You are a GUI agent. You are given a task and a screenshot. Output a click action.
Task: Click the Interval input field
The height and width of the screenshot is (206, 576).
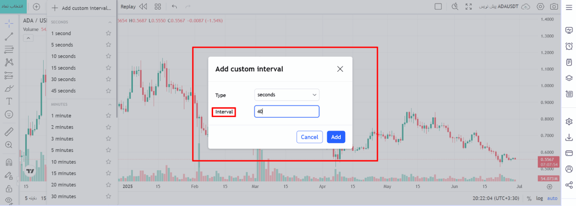[x=287, y=112]
